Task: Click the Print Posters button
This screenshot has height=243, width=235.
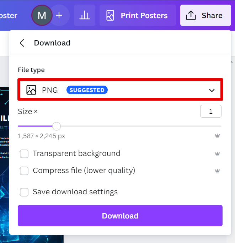Action: (x=138, y=16)
